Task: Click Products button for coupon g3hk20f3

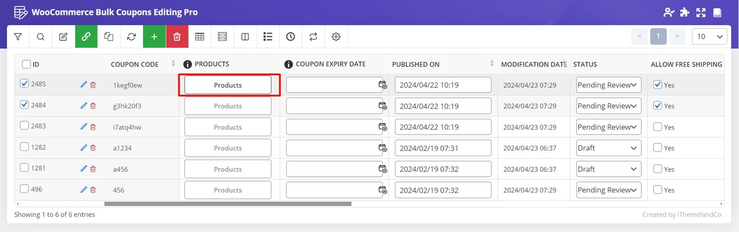Action: 228,106
